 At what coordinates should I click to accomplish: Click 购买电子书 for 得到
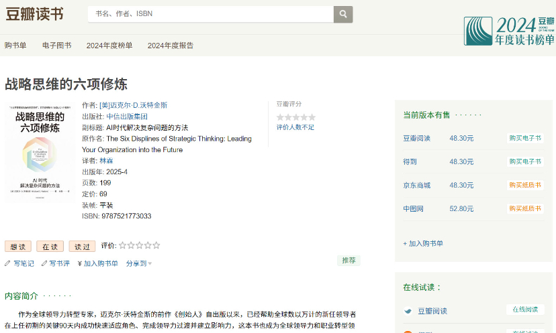525,161
